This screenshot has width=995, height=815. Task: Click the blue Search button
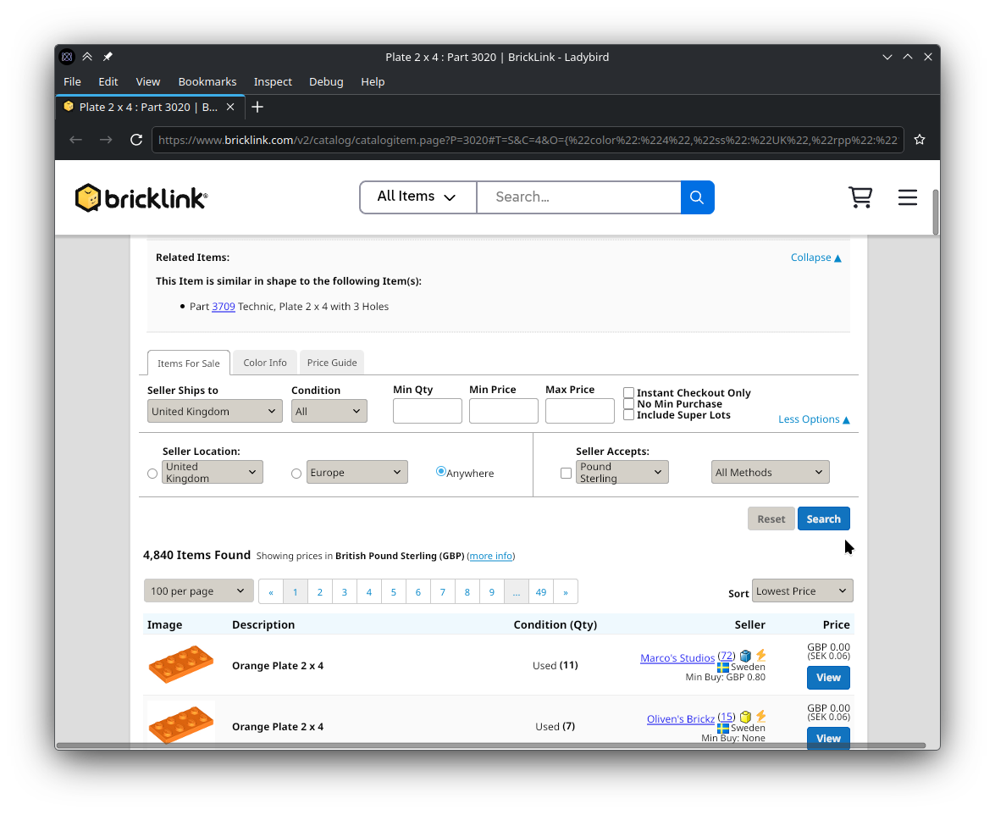[824, 519]
